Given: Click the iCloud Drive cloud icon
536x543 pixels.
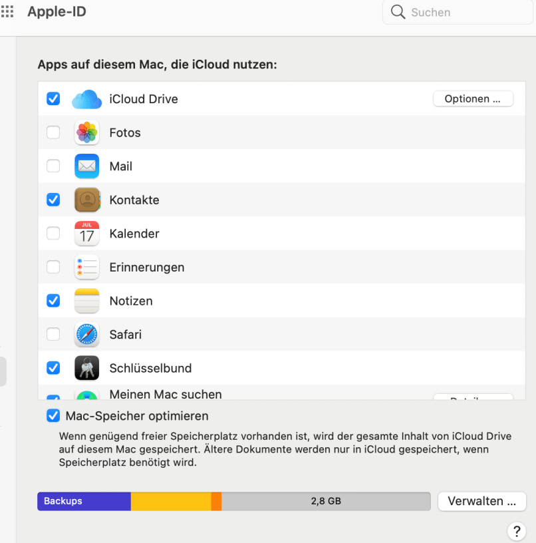Looking at the screenshot, I should pos(86,99).
